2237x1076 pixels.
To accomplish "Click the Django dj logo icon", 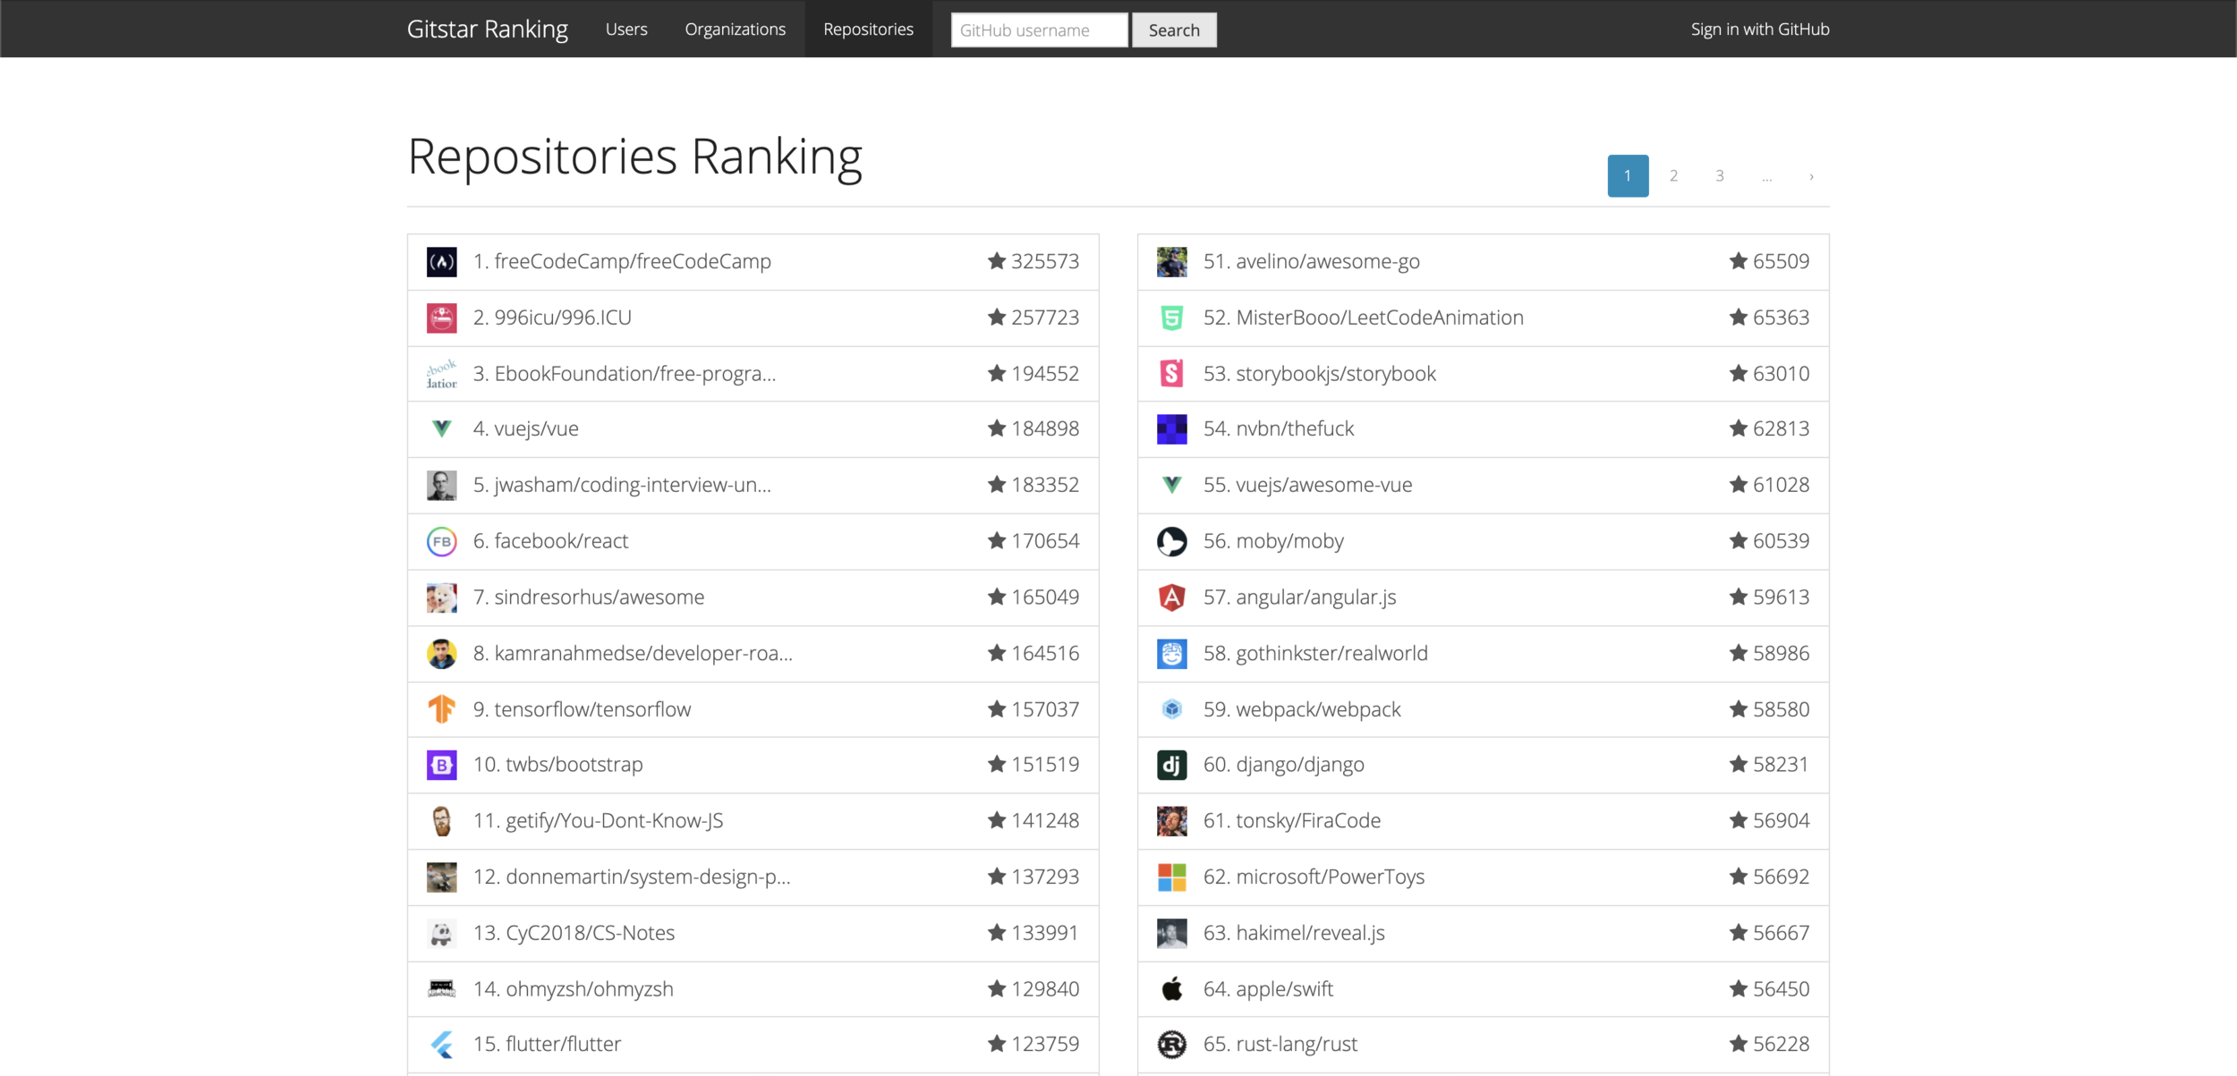I will 1171,765.
